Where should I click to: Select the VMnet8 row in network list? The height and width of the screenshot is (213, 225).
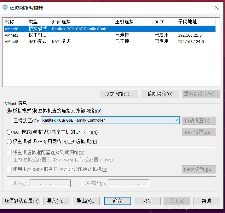point(110,41)
